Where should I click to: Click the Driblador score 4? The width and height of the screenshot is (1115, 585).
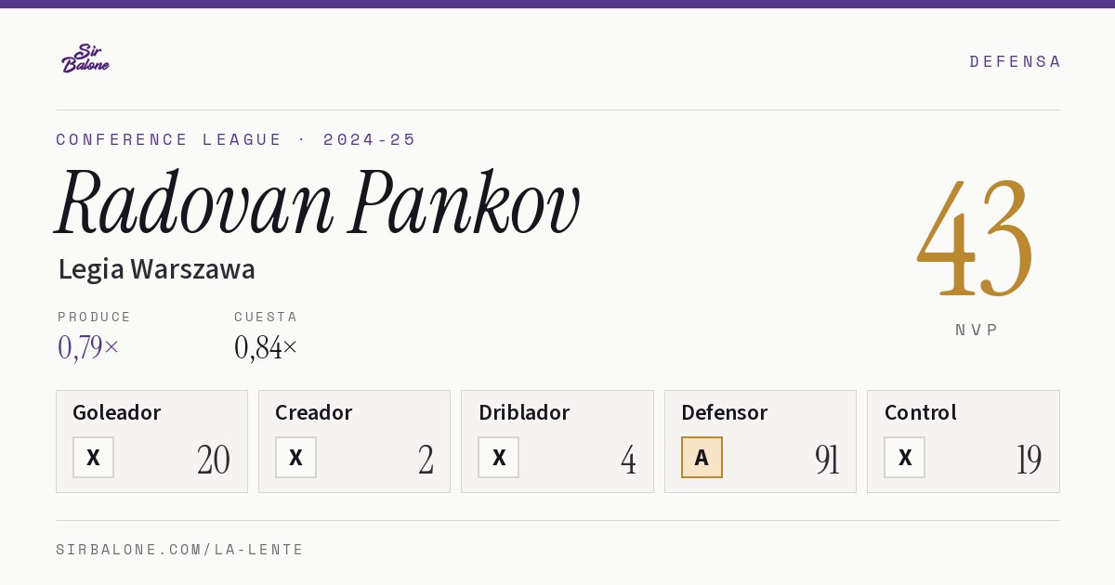pos(629,460)
